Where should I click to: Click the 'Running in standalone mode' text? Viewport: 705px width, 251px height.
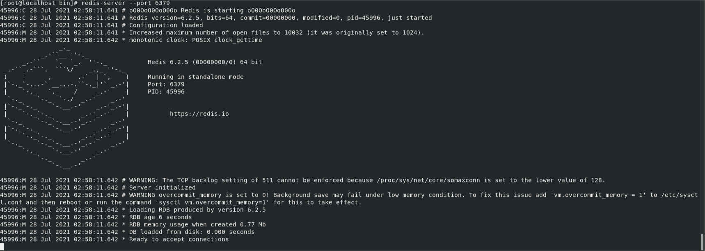(196, 77)
